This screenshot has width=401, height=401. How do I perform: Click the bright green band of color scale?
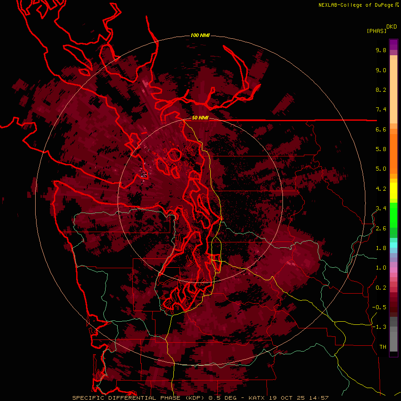[393, 215]
